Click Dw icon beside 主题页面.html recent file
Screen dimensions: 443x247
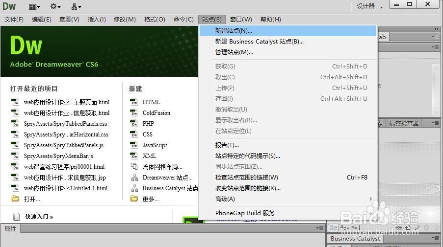click(15, 102)
